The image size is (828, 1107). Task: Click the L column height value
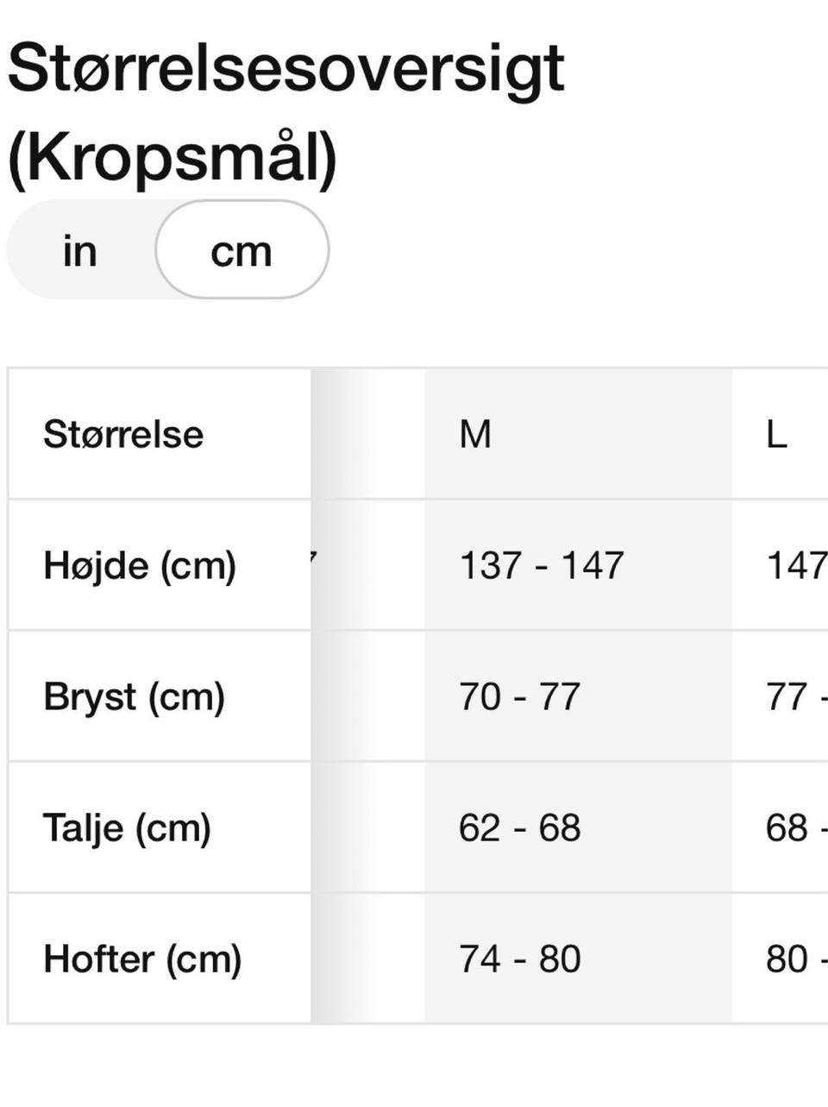pyautogui.click(x=796, y=566)
